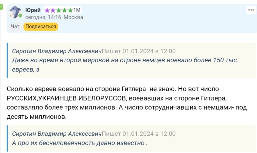This screenshot has width=257, height=153.
Task: Click the quoted text starting with Даже во время
Action: (125, 61)
